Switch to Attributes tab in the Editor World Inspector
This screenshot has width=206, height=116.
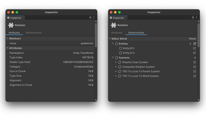(117, 33)
